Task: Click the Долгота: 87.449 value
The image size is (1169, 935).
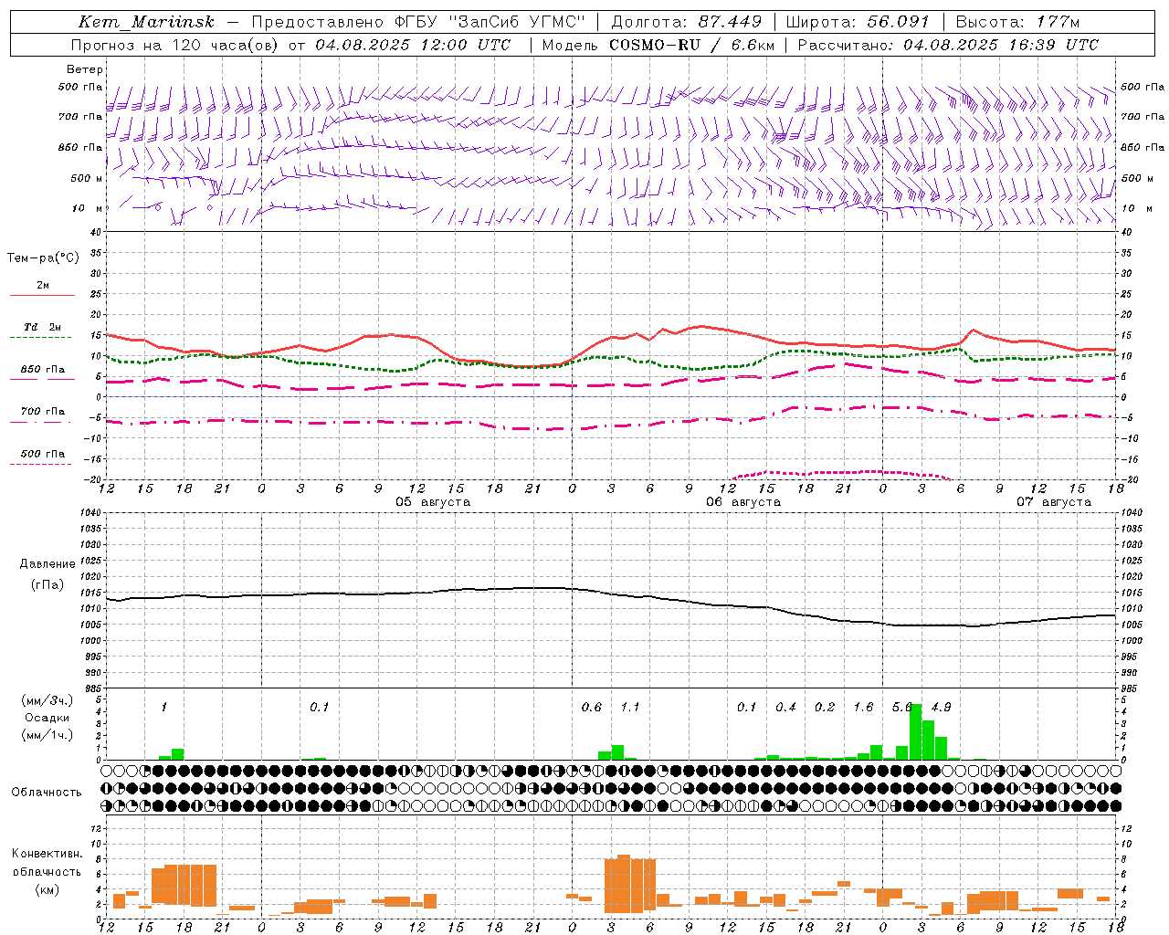Action: 687,22
